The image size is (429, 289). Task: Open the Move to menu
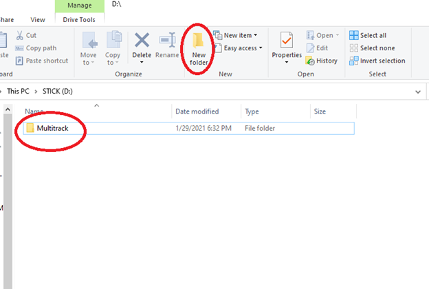(89, 48)
